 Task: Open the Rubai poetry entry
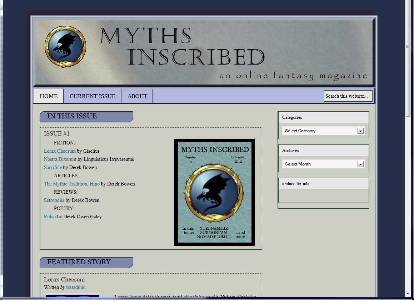pos(50,217)
